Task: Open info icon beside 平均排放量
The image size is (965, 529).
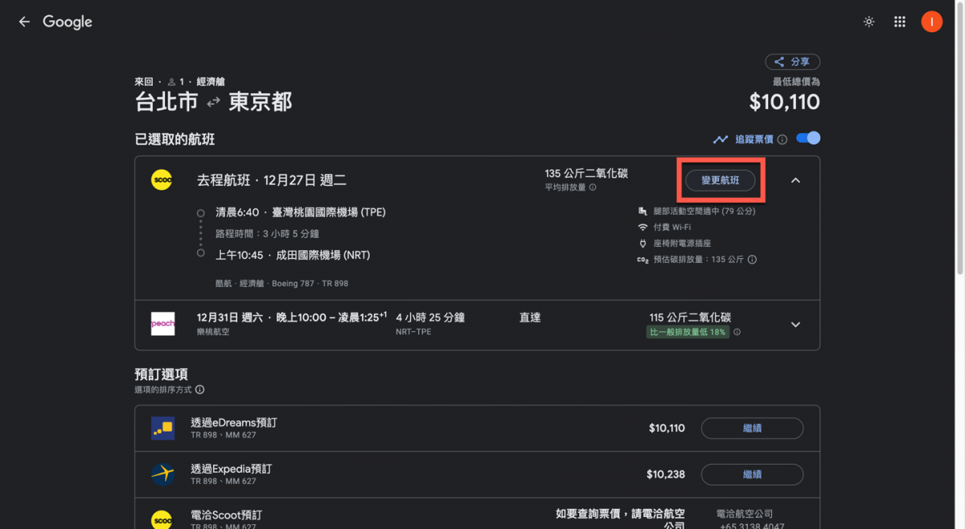Action: tap(593, 187)
